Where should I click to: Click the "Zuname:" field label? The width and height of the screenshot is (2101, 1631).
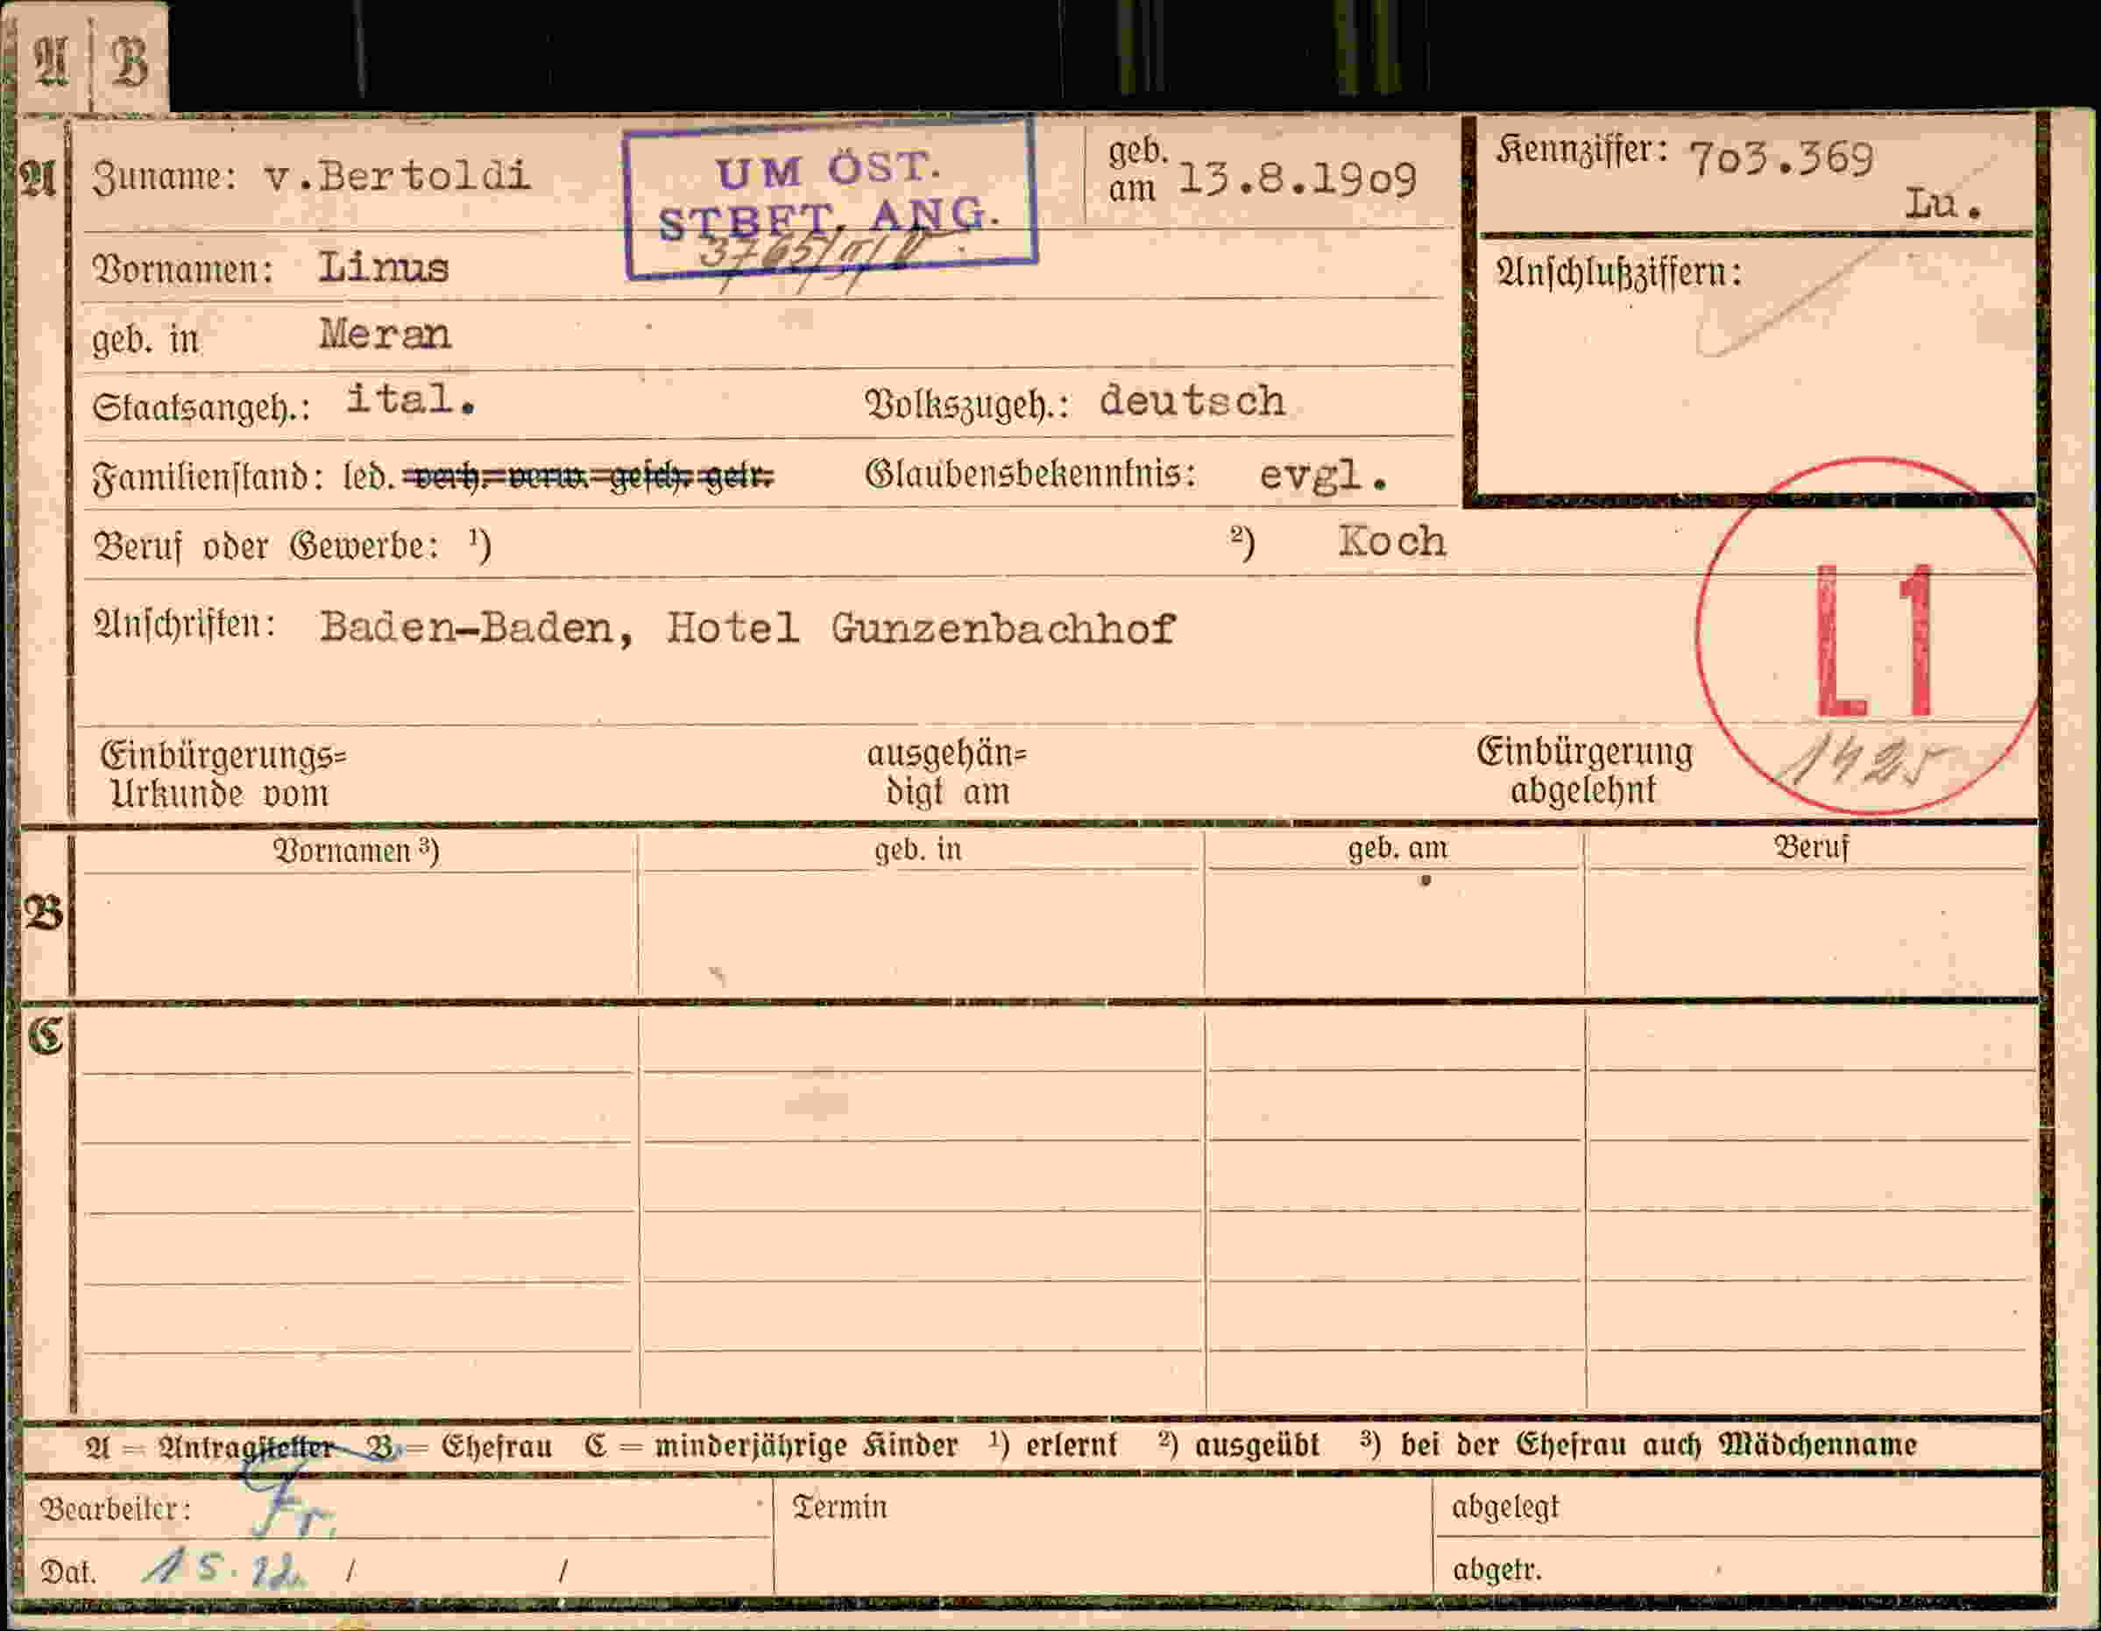point(165,178)
